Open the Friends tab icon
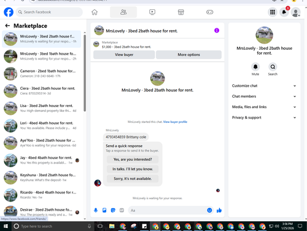The height and width of the screenshot is (231, 307). (x=123, y=12)
